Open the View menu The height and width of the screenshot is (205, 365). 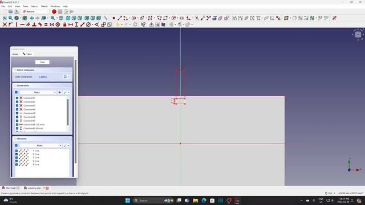point(18,6)
